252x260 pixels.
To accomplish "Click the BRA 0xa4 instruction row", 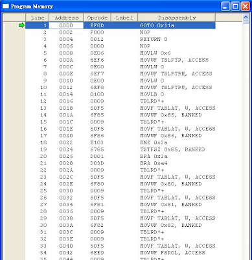I will coord(120,163).
